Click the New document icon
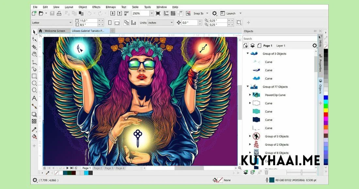Image resolution: width=359 pixels, height=189 pixels. [x=34, y=13]
